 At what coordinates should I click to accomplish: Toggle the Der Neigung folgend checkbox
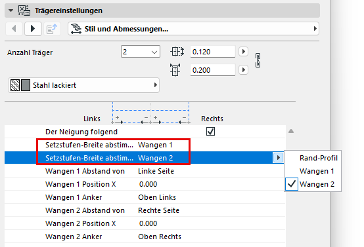(x=210, y=132)
